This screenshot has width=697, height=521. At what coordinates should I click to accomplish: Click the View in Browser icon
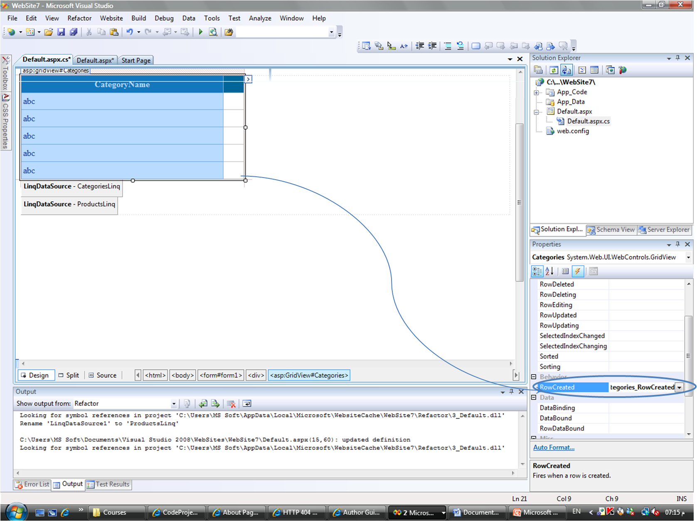pos(213,32)
